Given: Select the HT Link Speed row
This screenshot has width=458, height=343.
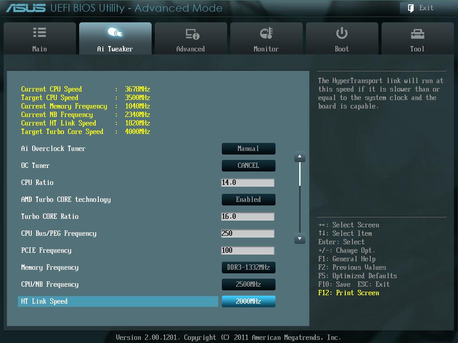Looking at the screenshot, I should click(x=118, y=301).
